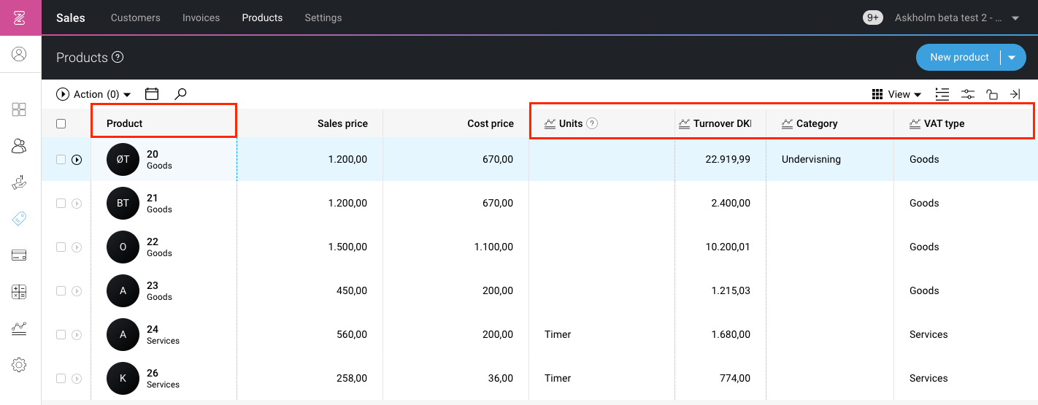Sort by the Turnover DKK column header
Viewport: 1038px width, 405px height.
722,123
